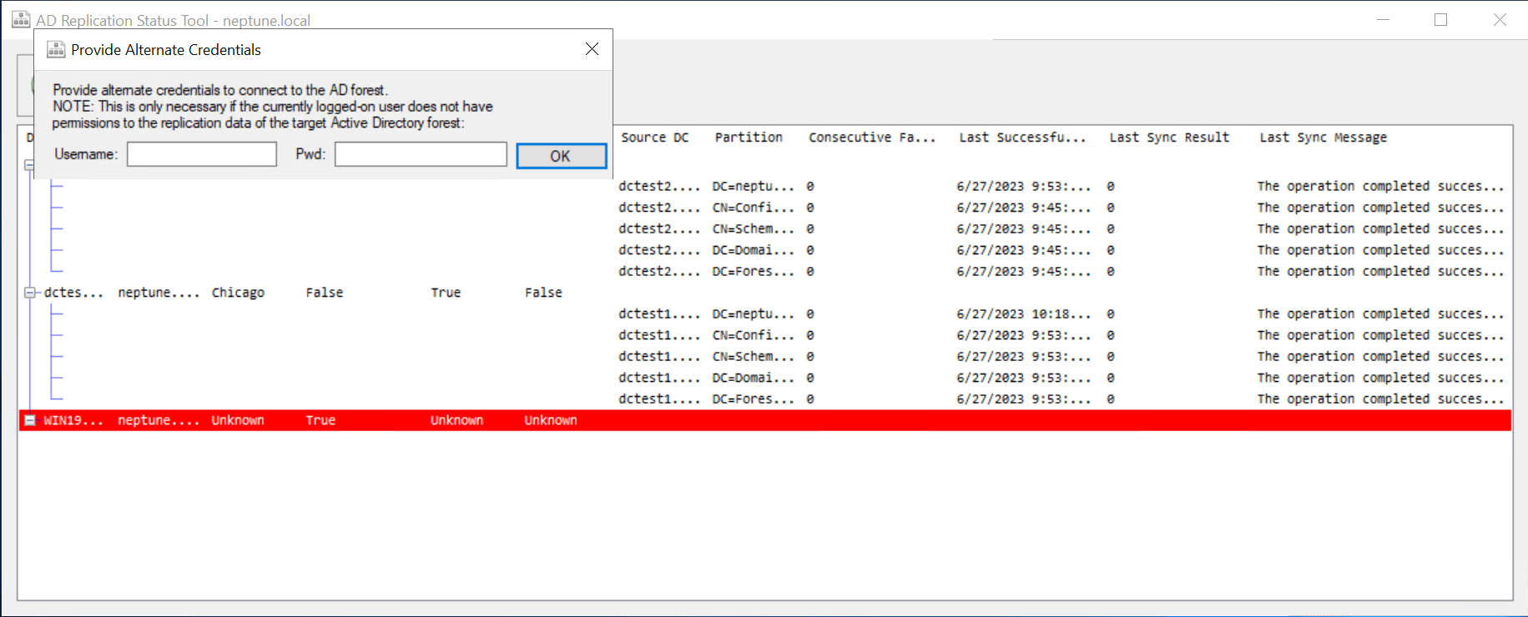Click the Username input field
The height and width of the screenshot is (617, 1528).
(202, 154)
